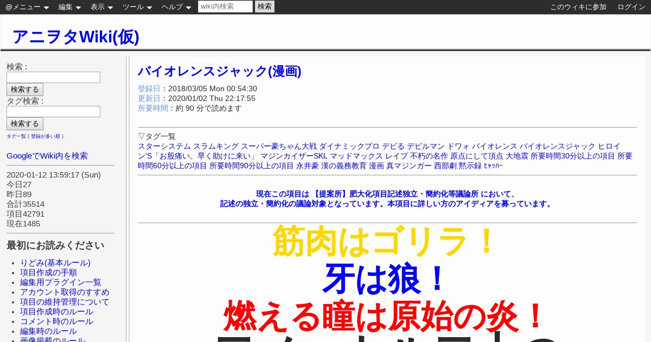Open このウィキに参加 link

[x=578, y=7]
